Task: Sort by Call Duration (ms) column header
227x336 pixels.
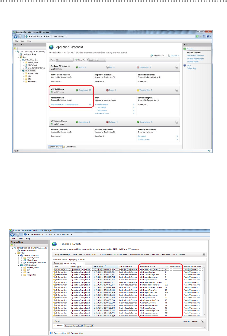Action: coord(173,266)
